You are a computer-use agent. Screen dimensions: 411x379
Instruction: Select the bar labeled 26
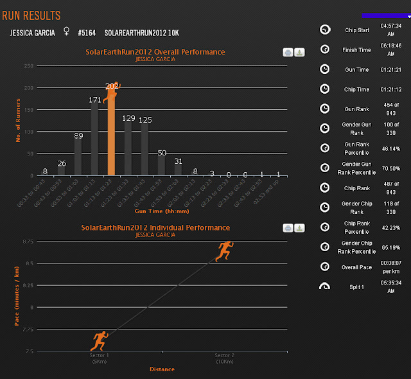point(62,171)
